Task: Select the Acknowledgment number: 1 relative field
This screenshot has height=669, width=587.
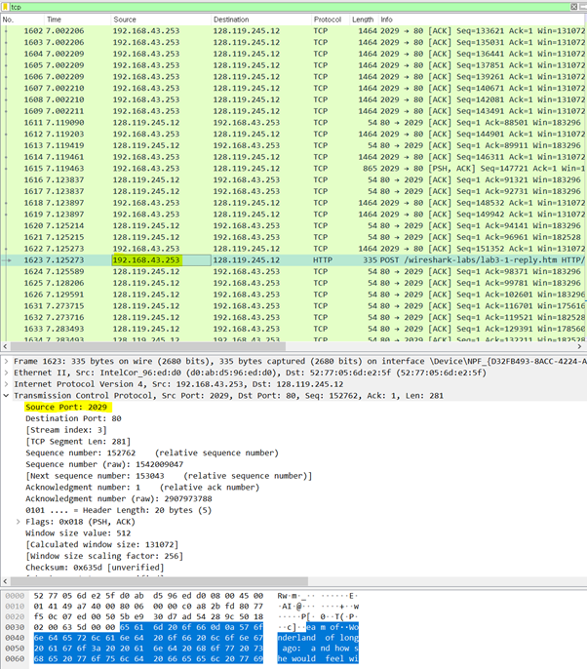Action: [x=142, y=488]
